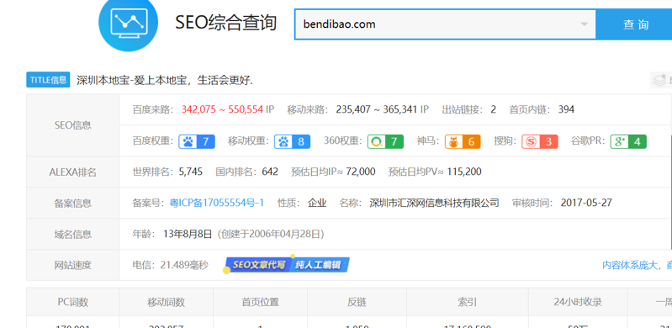The image size is (672, 328).
Task: Click the 首页内链 394 value
Action: click(x=566, y=109)
